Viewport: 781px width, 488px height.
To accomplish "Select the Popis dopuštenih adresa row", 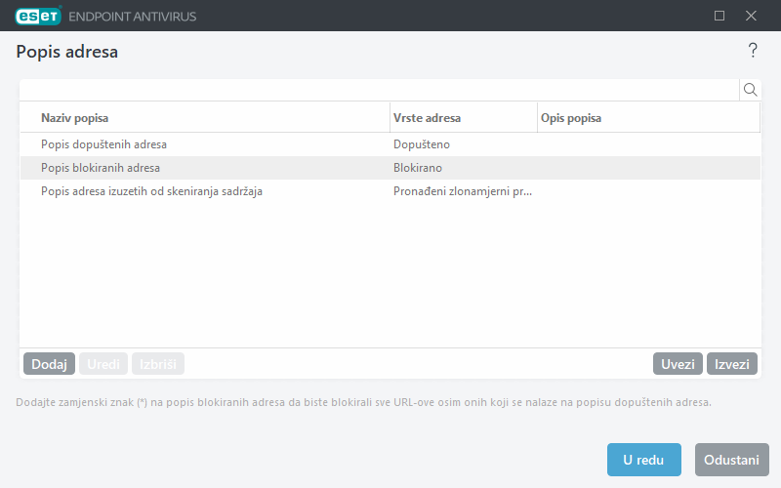I will [103, 144].
